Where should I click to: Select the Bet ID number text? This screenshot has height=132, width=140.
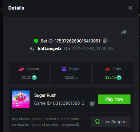click(77, 41)
